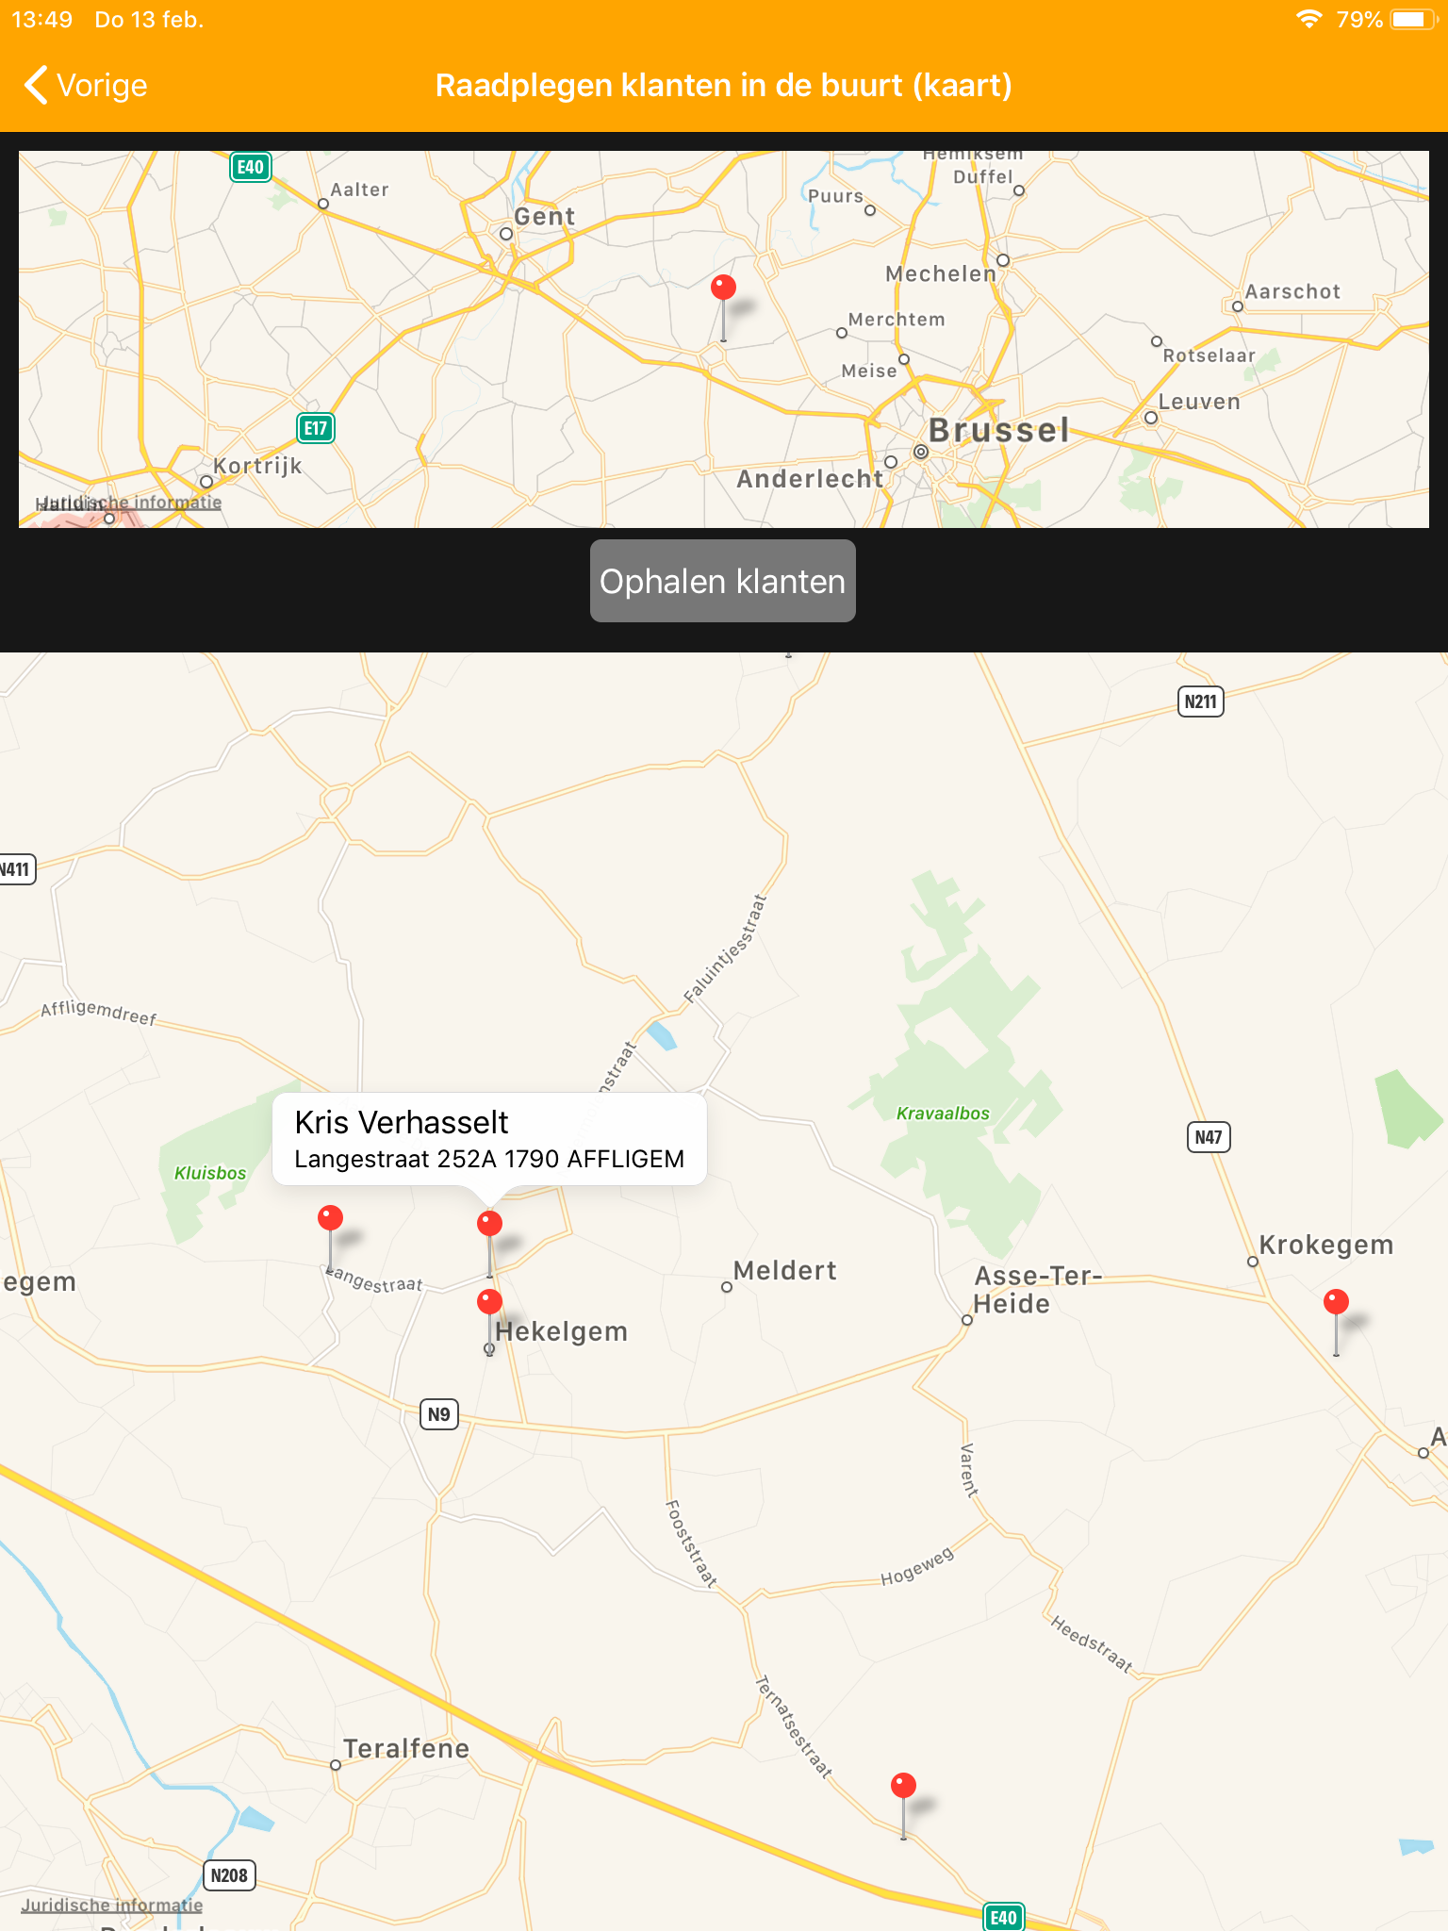Tap the Wi-Fi status icon
The width and height of the screenshot is (1448, 1931).
coord(1308,19)
